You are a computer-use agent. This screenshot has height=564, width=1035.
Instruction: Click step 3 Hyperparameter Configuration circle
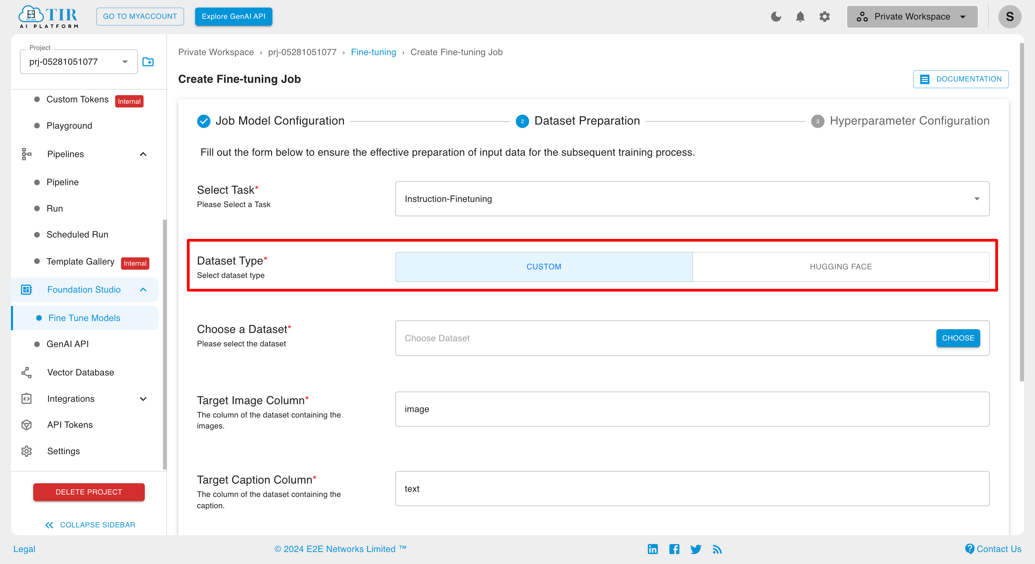point(817,121)
